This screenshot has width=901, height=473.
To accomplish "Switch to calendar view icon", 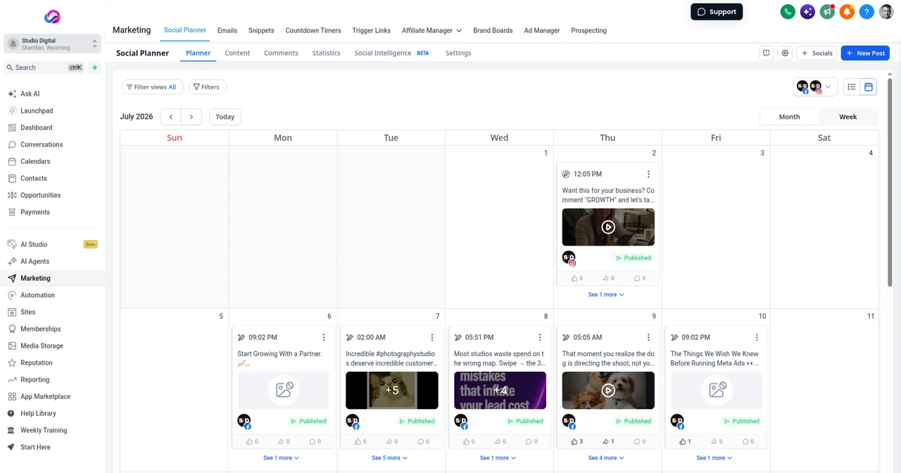I will point(869,87).
